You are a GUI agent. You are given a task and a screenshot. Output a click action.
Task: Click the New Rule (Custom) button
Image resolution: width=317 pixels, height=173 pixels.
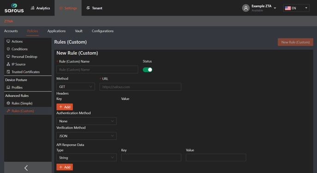295,42
